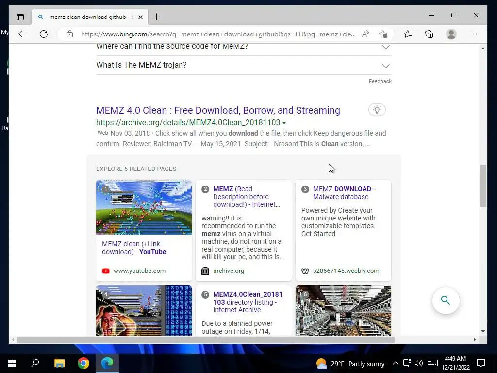
Task: Open related page 4 screaming face thumbnail
Action: pos(144,310)
